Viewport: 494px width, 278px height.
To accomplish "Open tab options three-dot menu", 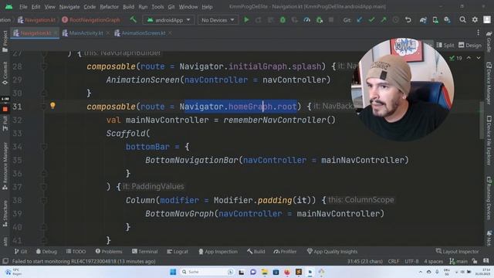I will tap(479, 32).
